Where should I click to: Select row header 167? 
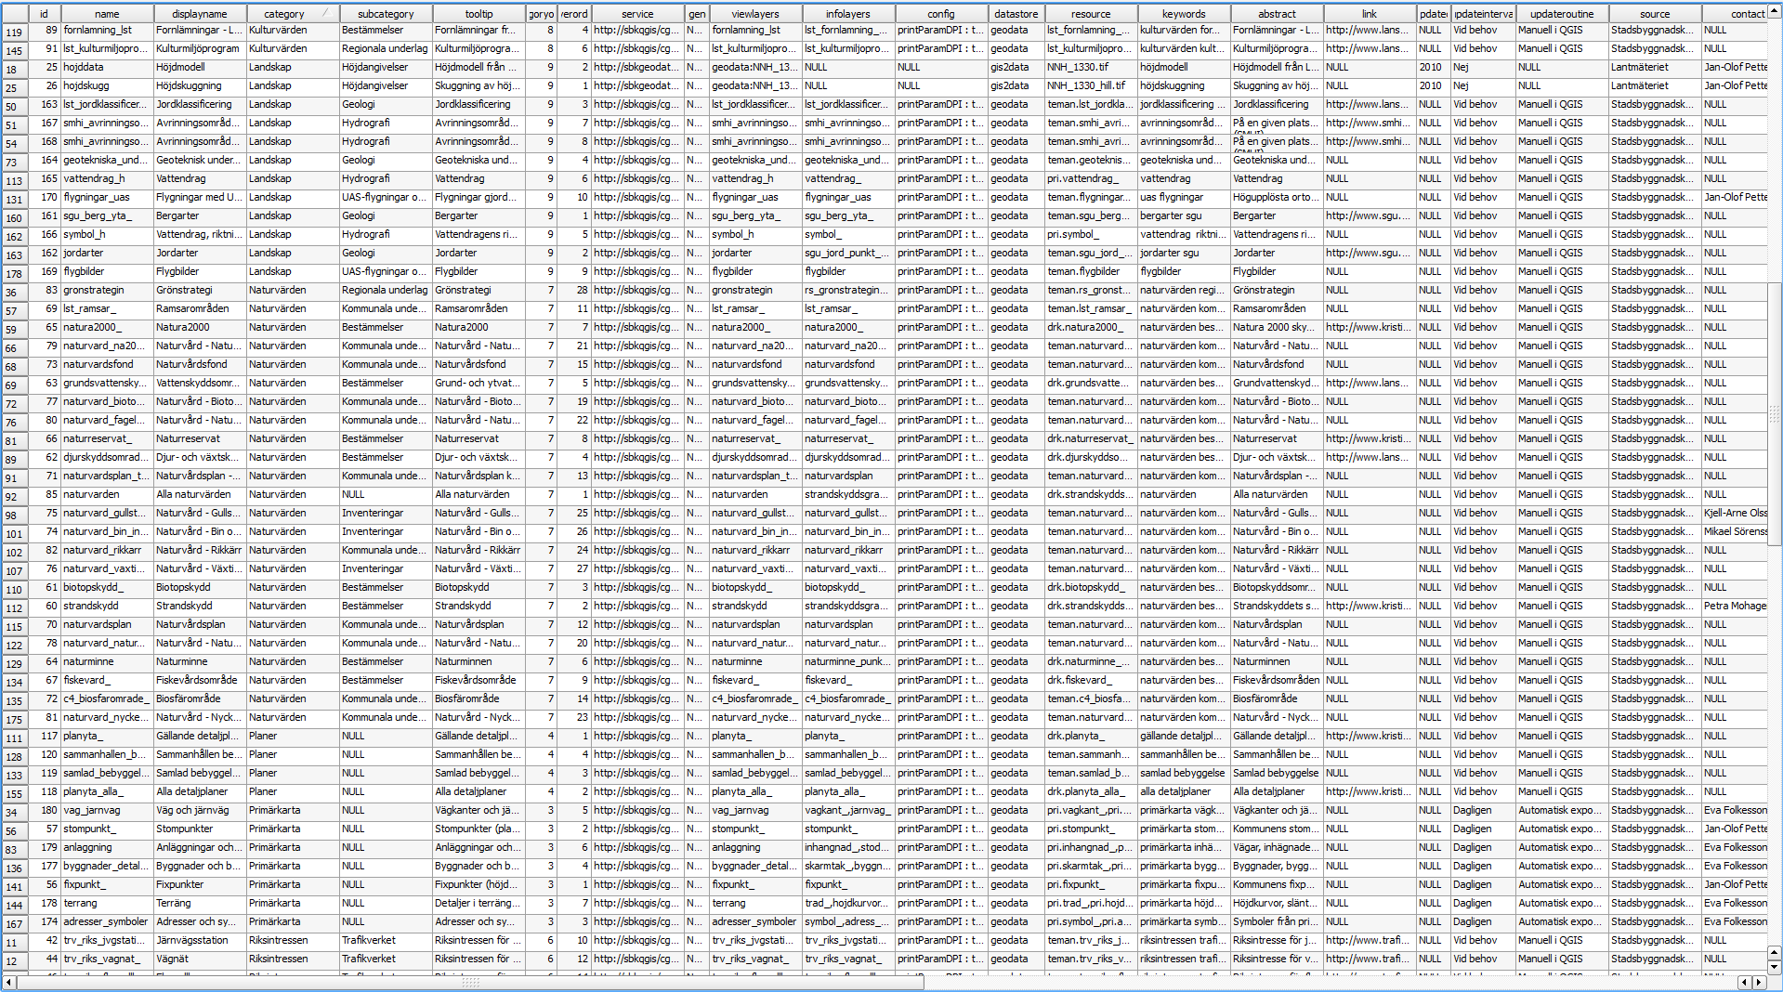tap(14, 923)
